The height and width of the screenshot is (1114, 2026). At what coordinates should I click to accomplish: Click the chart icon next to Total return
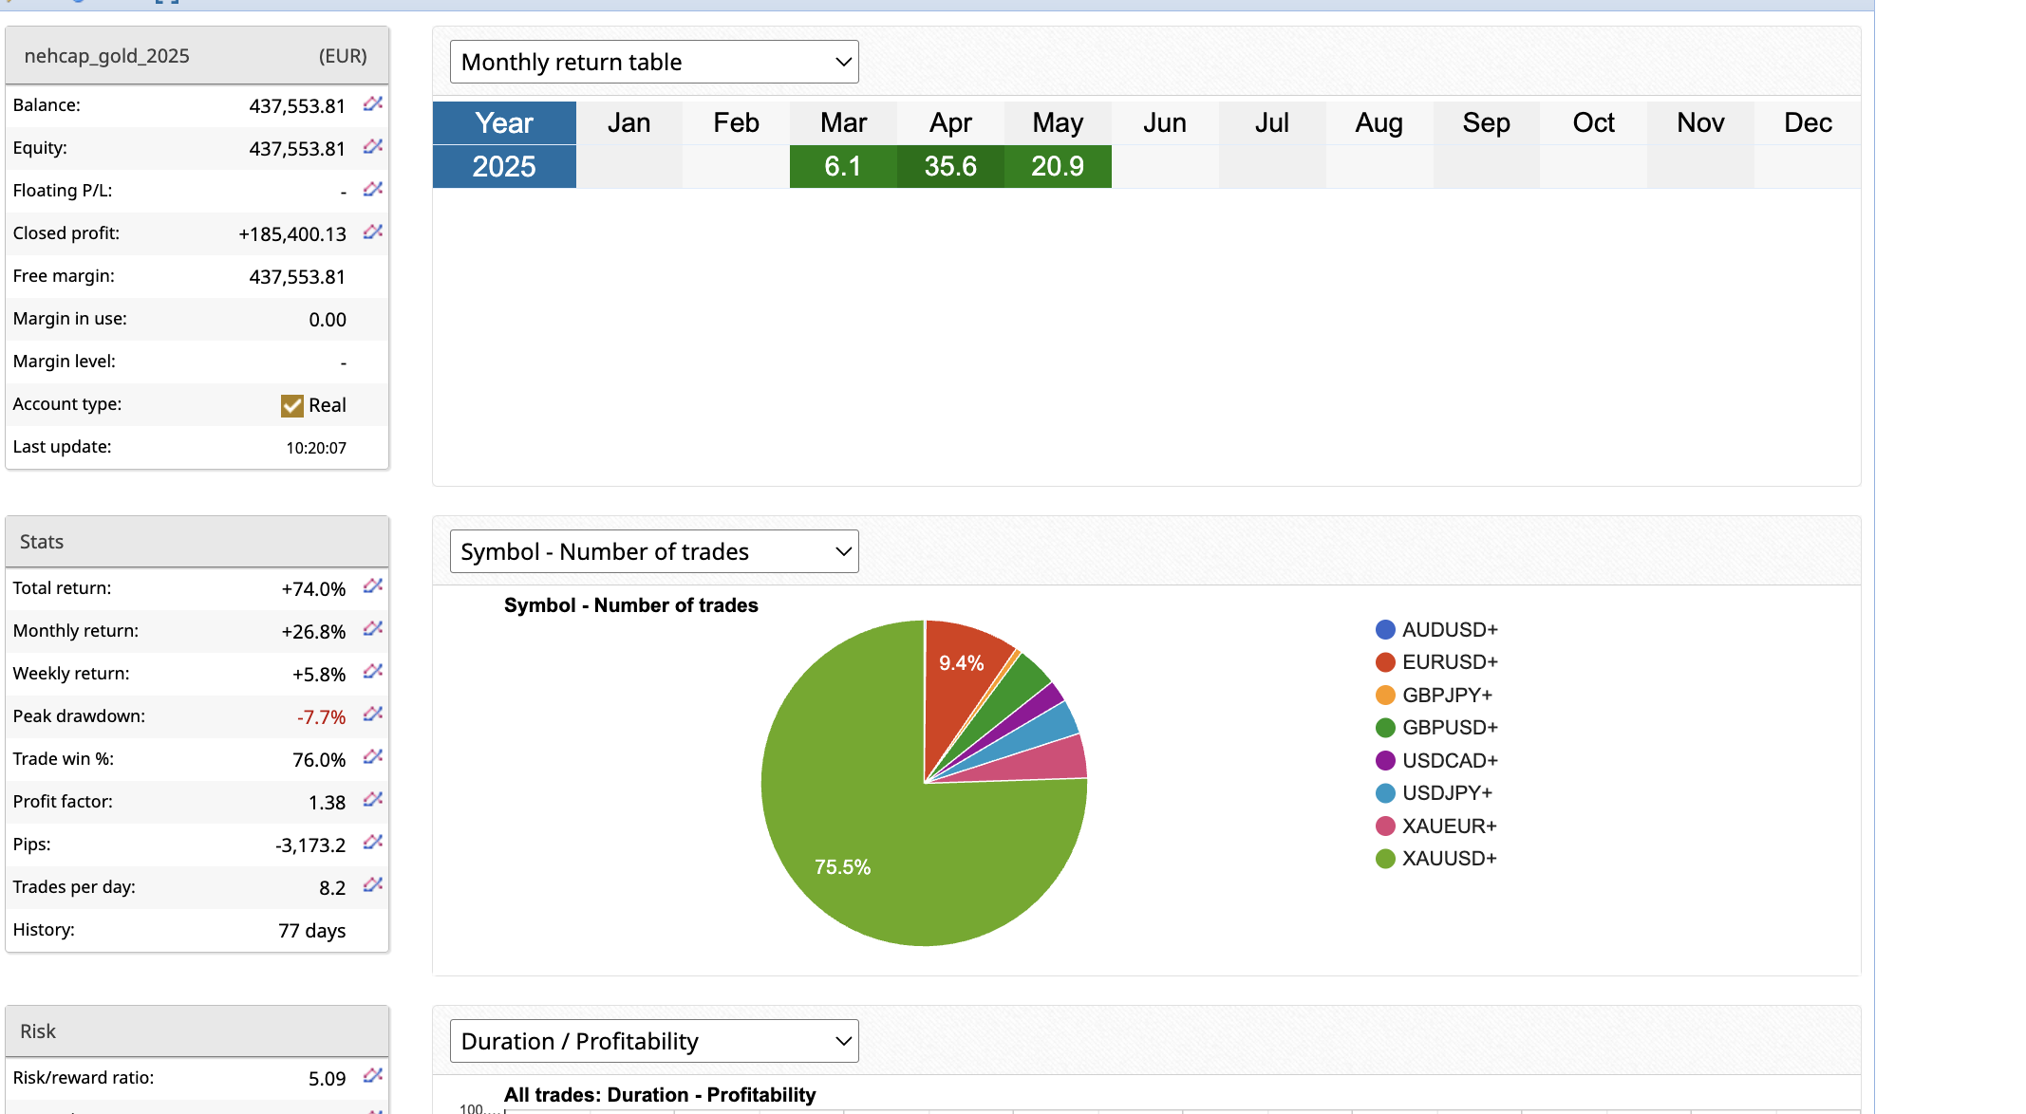[x=373, y=586]
